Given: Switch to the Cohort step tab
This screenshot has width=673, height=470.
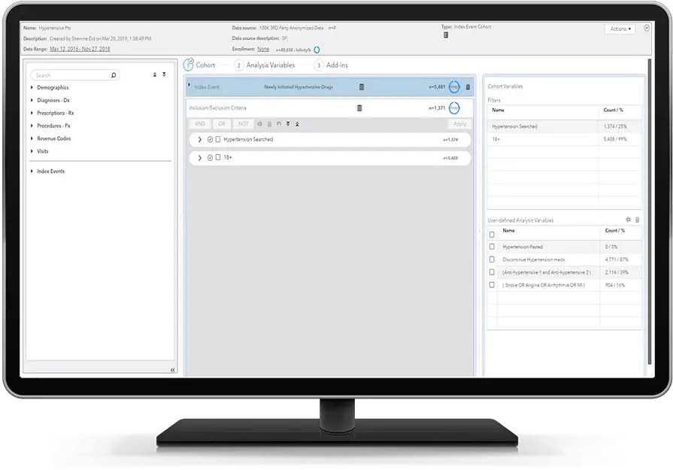Looking at the screenshot, I should pyautogui.click(x=205, y=65).
